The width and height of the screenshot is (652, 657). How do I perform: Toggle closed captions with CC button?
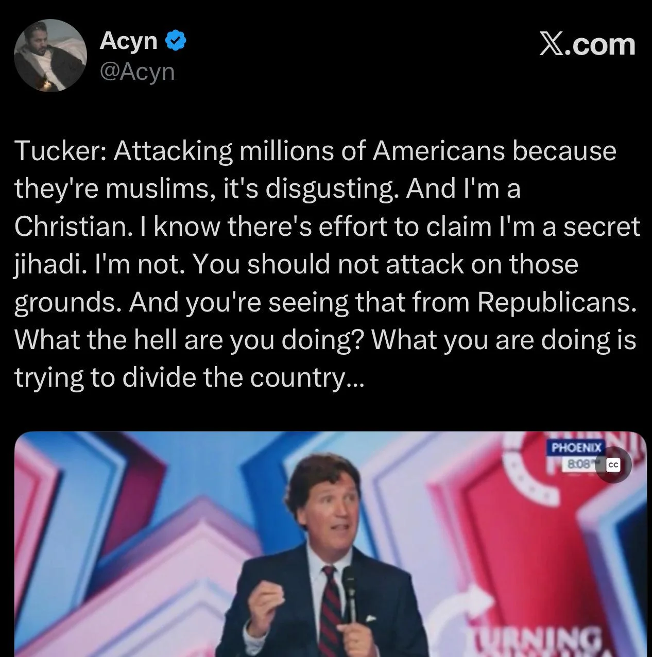613,465
